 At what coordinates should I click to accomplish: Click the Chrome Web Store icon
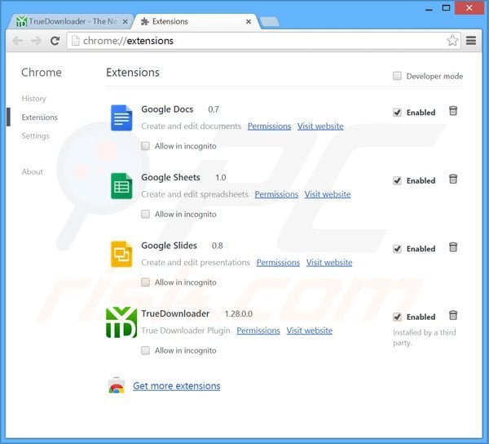117,386
